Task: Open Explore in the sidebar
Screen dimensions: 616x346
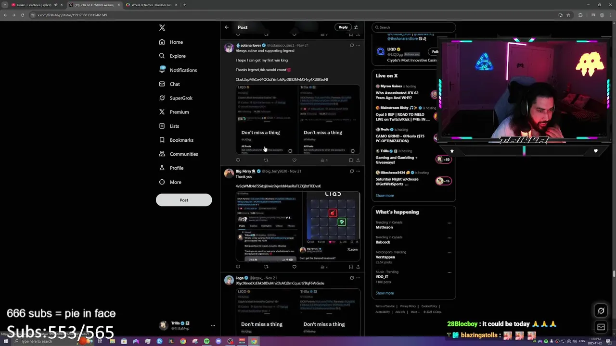Action: tap(172, 56)
